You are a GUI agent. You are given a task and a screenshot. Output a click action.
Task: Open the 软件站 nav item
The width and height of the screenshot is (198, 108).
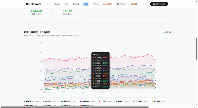[x=96, y=4]
